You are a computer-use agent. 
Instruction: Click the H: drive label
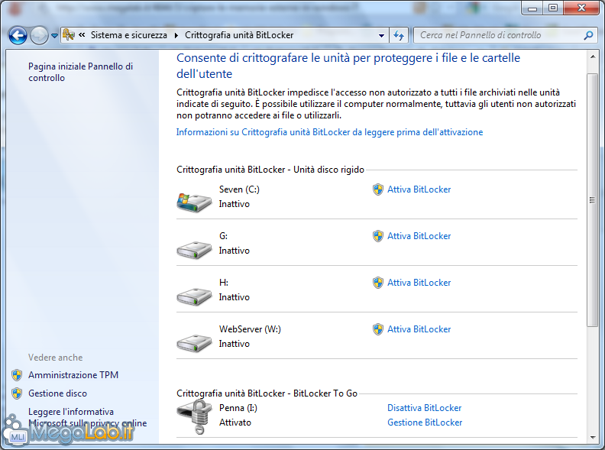(x=224, y=283)
